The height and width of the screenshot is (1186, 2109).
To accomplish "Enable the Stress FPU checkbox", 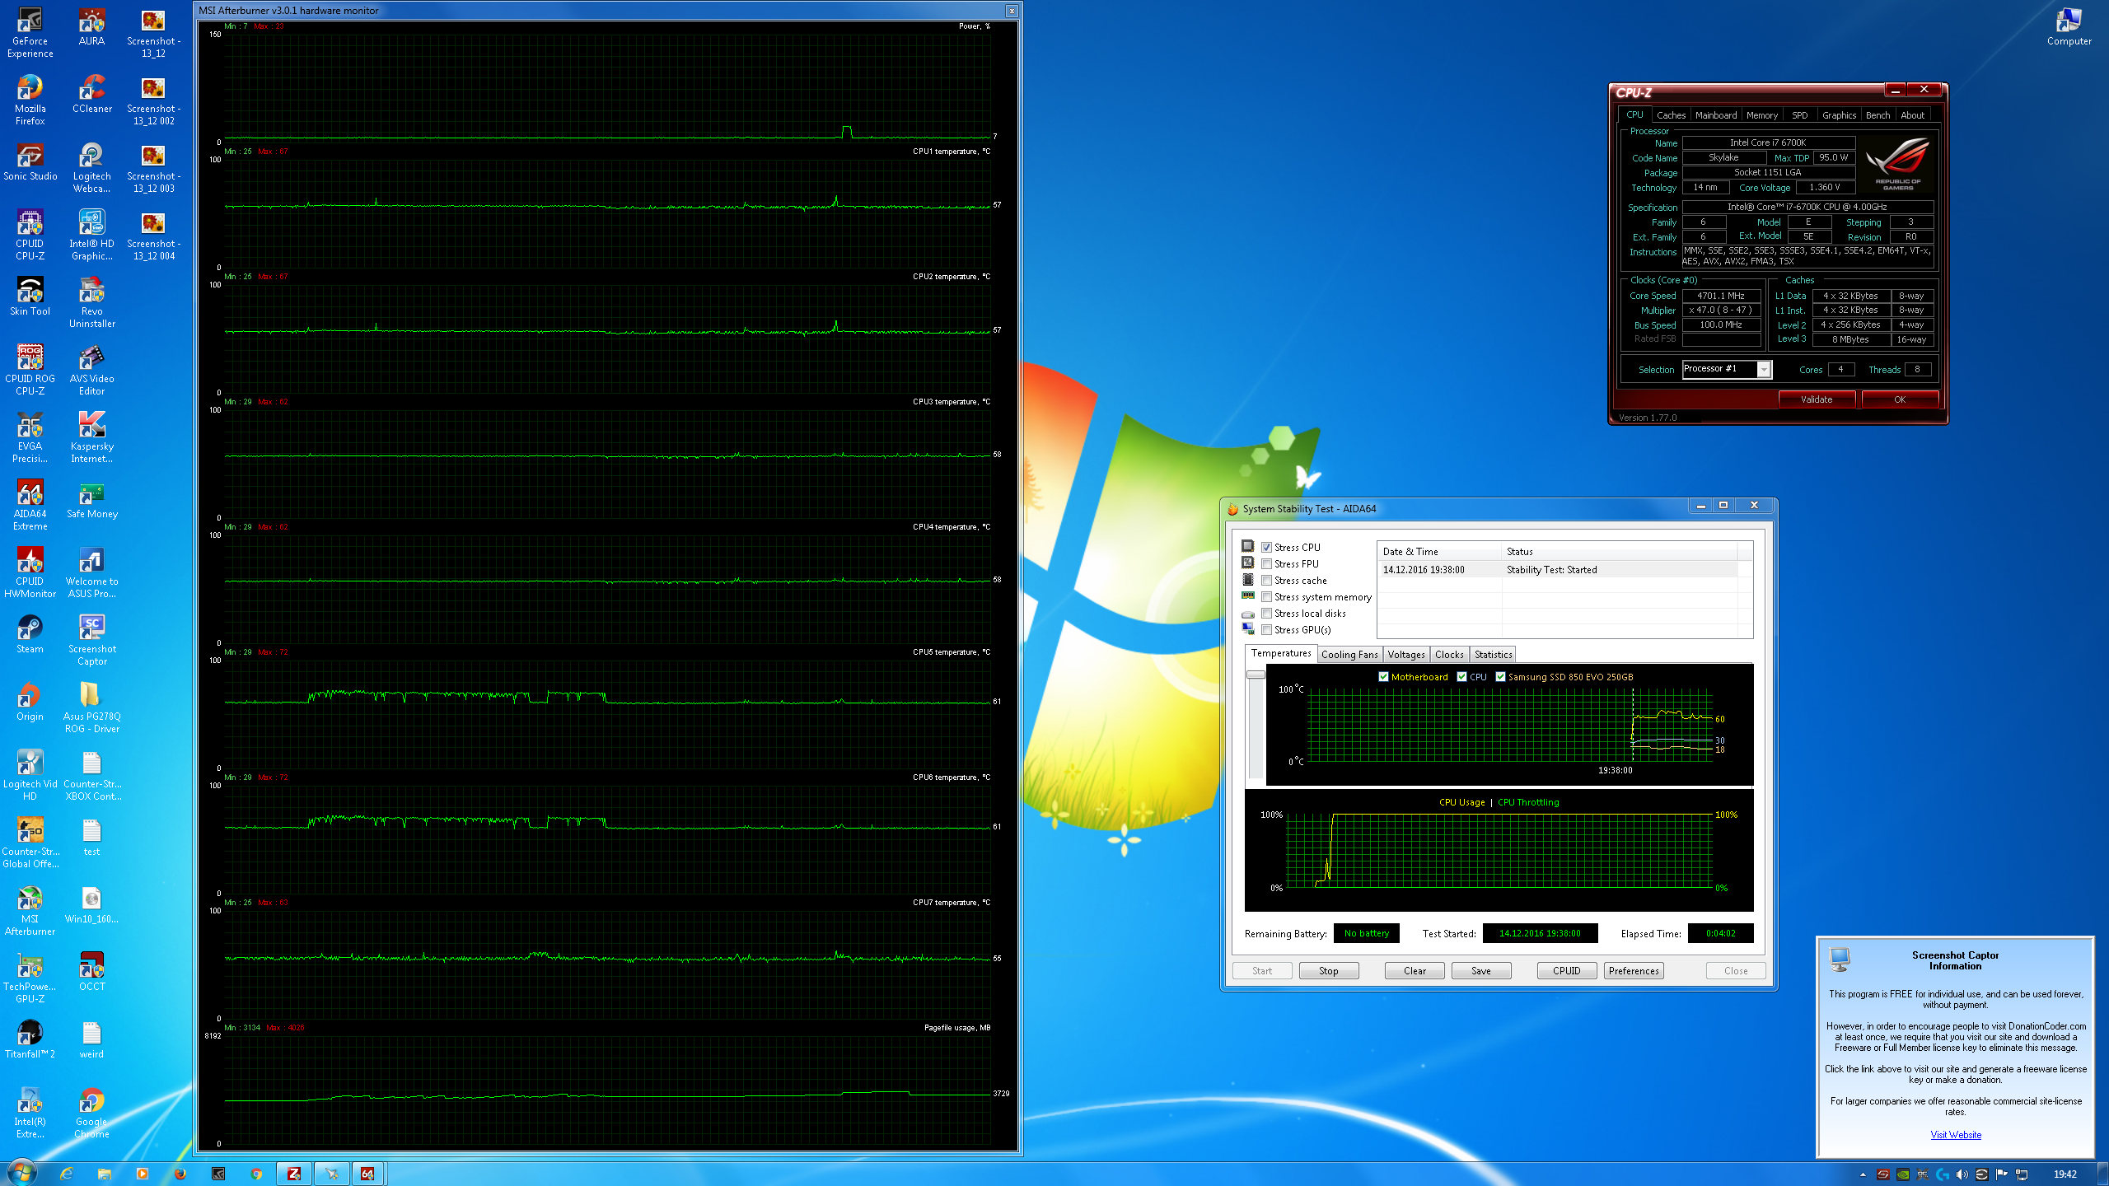I will (1267, 563).
